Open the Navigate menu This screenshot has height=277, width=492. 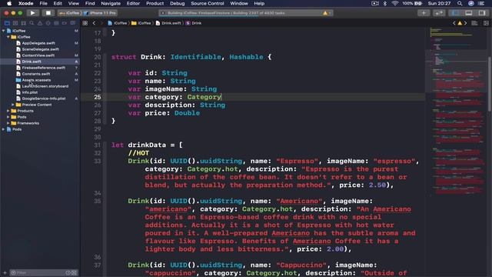point(111,3)
